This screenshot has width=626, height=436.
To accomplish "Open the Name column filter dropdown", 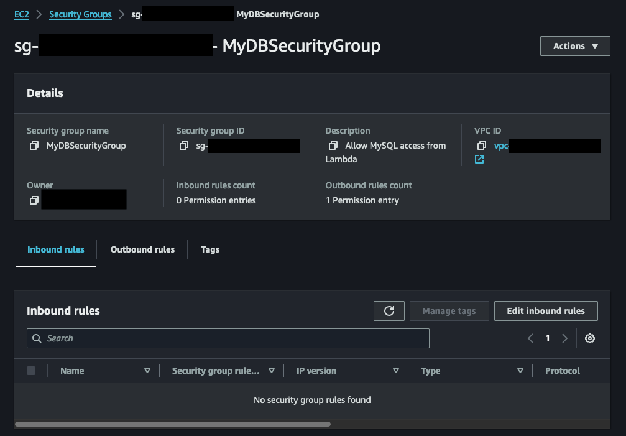I will tap(148, 370).
